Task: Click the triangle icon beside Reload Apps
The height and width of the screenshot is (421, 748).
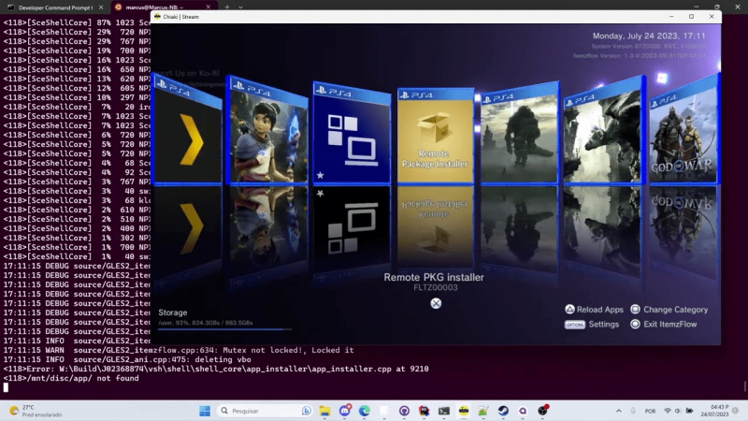Action: [569, 310]
